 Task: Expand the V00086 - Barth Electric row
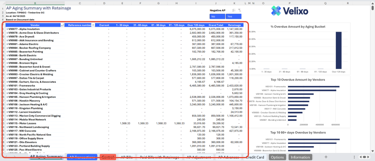[x=7, y=55]
